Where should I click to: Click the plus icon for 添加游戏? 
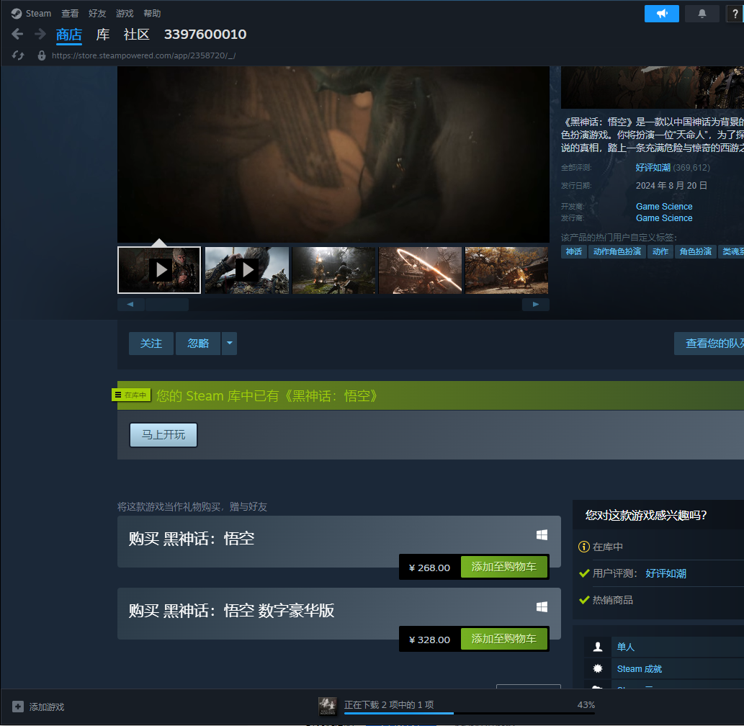[17, 707]
